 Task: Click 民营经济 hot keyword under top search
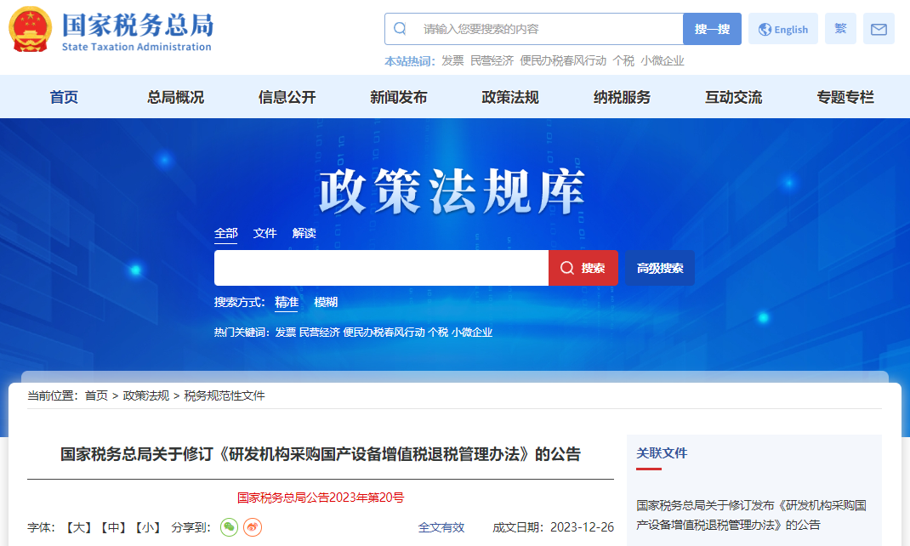pyautogui.click(x=492, y=60)
